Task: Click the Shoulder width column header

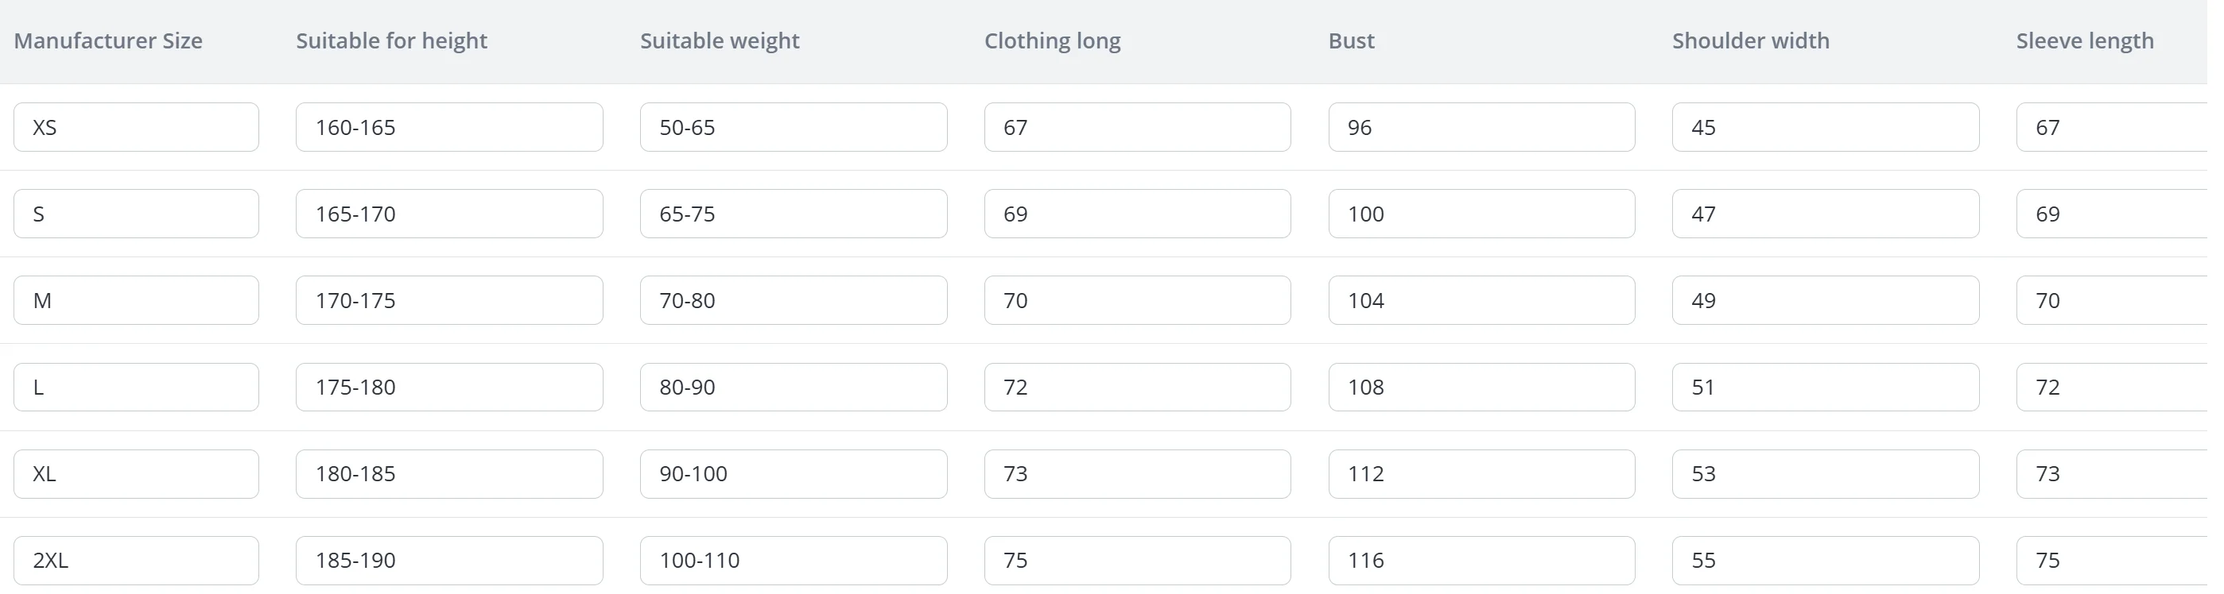Action: [1750, 40]
